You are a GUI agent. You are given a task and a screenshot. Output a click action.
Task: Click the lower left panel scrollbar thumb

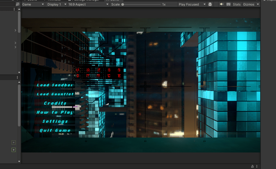click(x=19, y=105)
